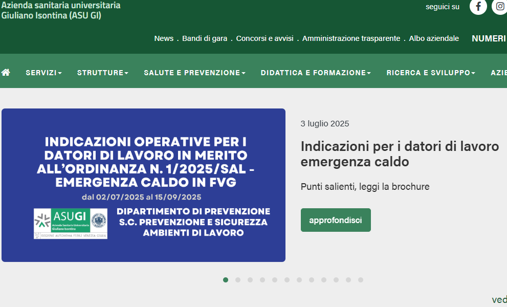Click the date text 3 luglio 2025

325,124
